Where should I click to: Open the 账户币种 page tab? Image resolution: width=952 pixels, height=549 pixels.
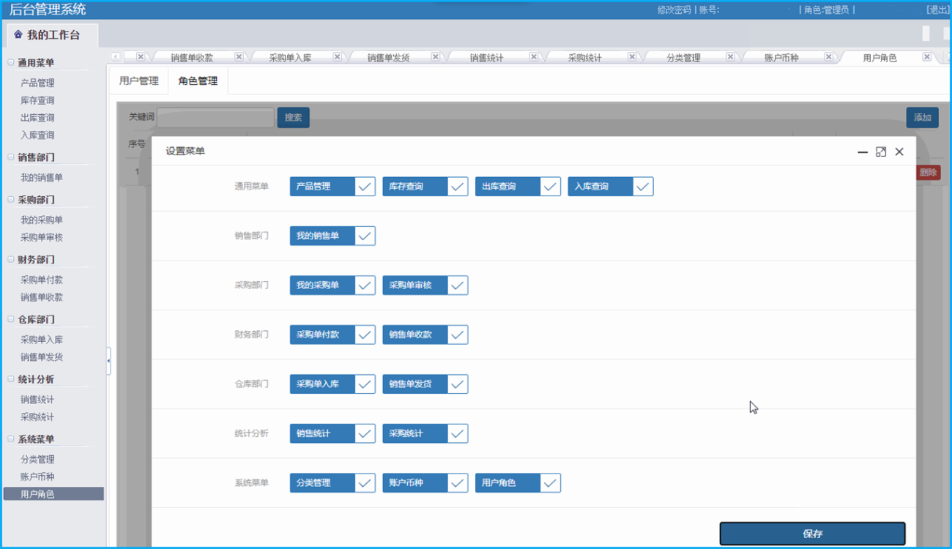[x=781, y=58]
